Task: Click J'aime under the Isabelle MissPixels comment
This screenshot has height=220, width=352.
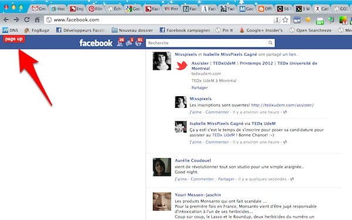Action: click(195, 142)
